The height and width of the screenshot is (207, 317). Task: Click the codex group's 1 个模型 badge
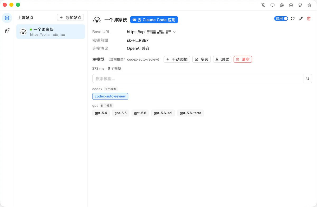(110, 89)
